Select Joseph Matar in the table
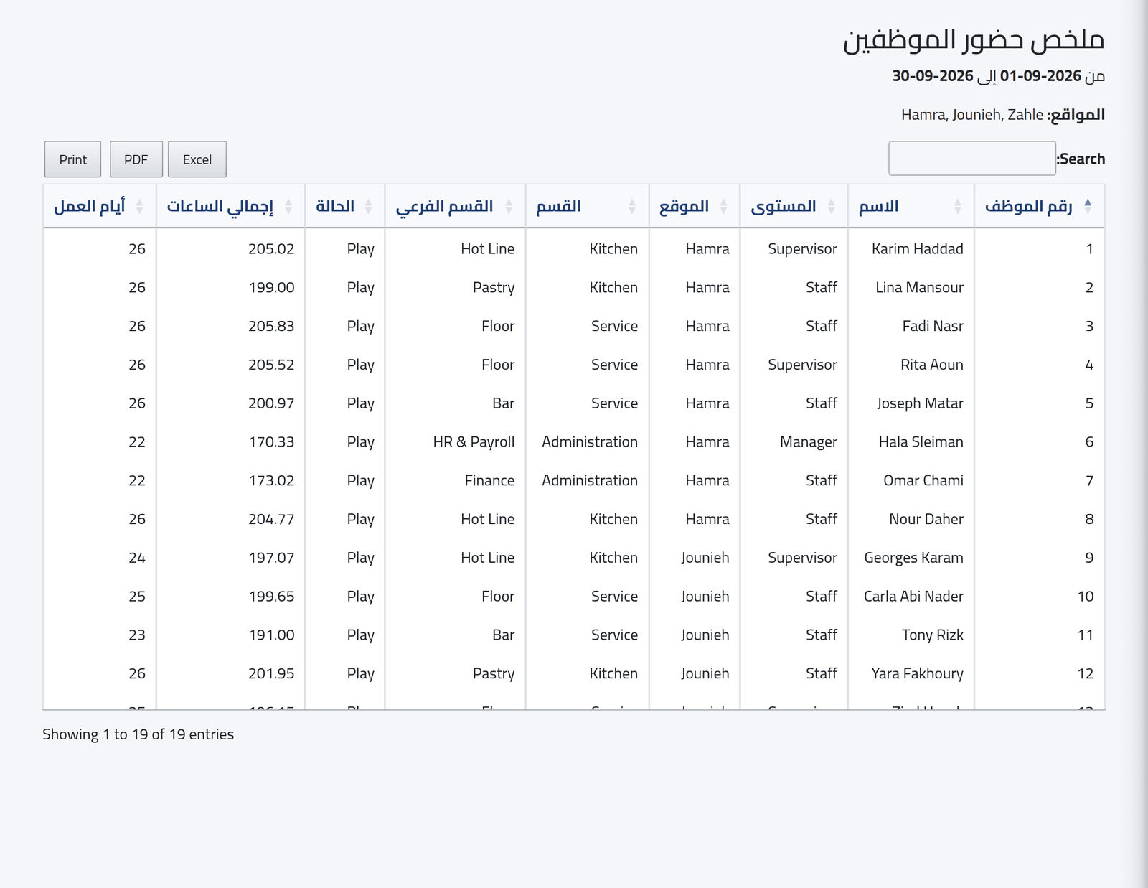The image size is (1148, 888). point(920,403)
